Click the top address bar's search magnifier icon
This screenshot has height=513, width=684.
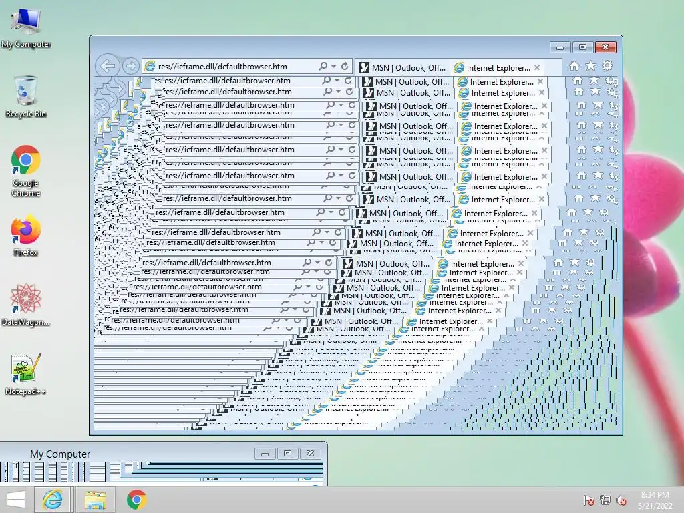(x=323, y=66)
